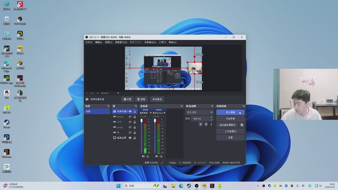This screenshot has width=338, height=190.
Task: Unlock the 视频采集 source lock icon
Action: 135,111
